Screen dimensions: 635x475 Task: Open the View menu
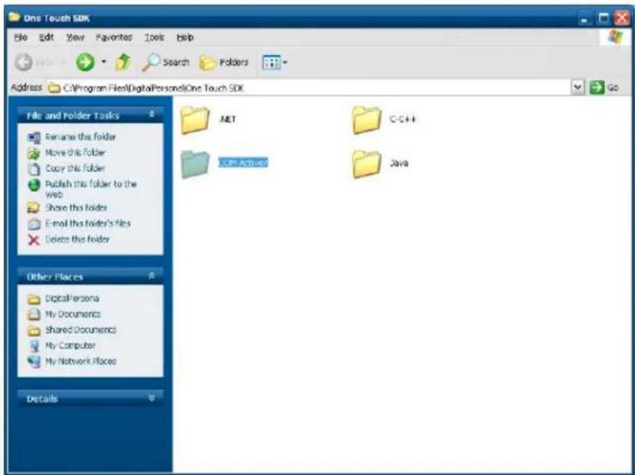(x=75, y=37)
